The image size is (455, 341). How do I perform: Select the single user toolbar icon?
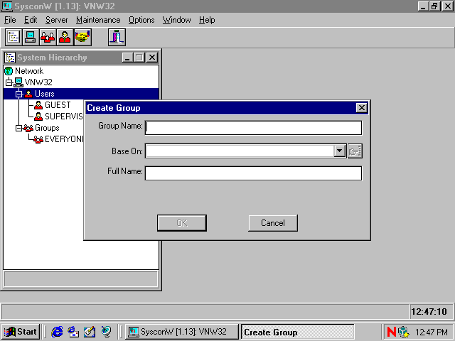65,37
